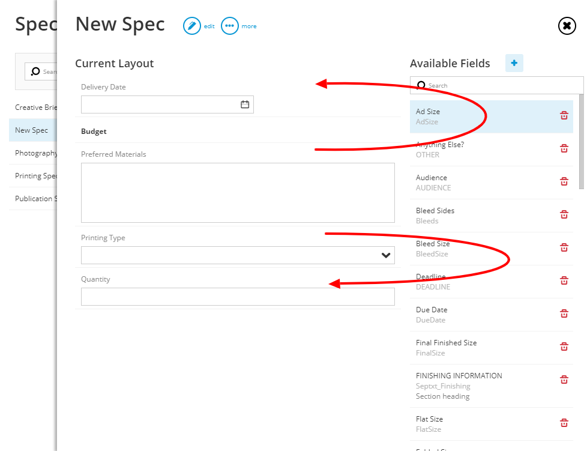This screenshot has height=451, width=587.
Task: Click the Budget section heading
Action: pos(94,132)
